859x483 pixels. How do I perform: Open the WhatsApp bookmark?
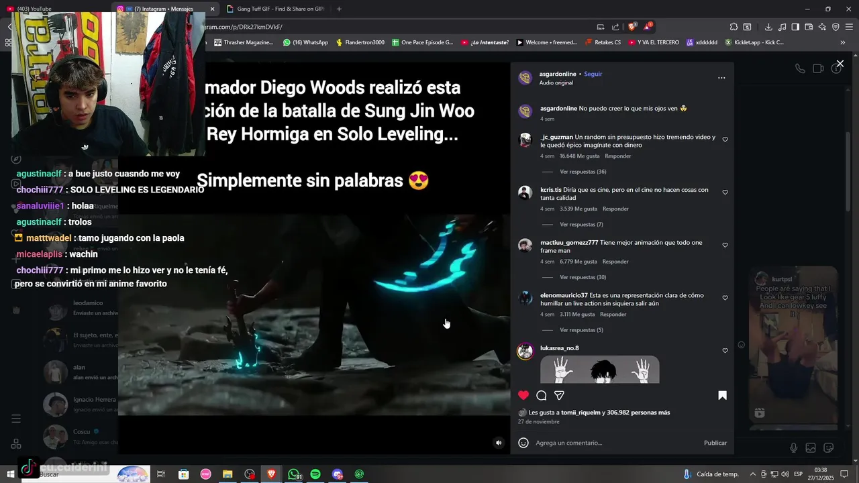(x=305, y=42)
